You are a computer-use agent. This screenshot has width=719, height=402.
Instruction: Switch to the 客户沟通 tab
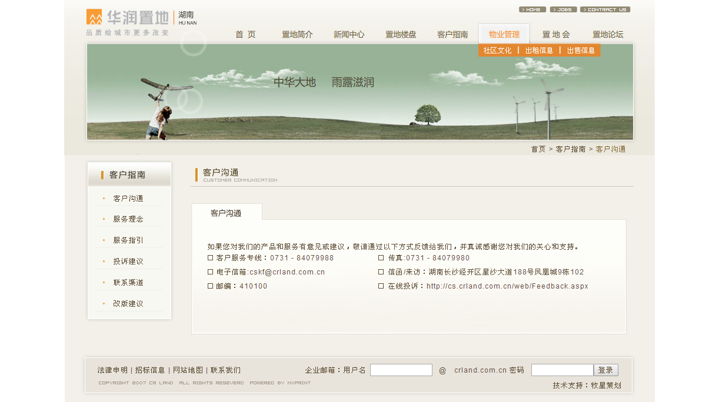click(227, 213)
